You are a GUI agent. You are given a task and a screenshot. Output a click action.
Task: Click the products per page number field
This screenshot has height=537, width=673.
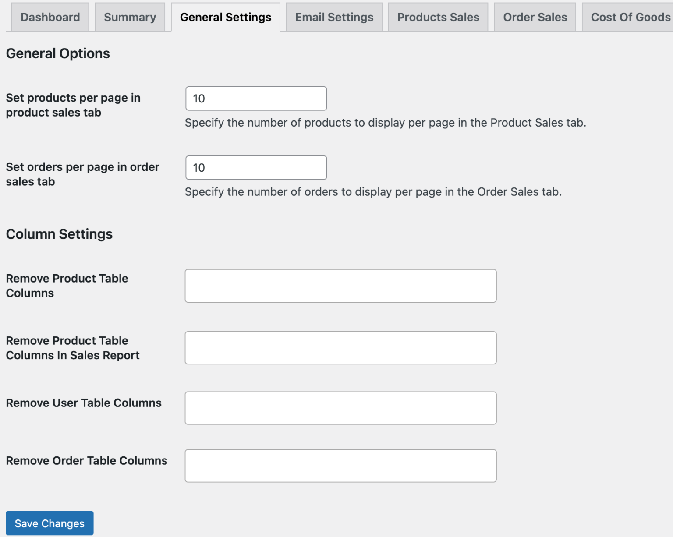[x=256, y=99]
